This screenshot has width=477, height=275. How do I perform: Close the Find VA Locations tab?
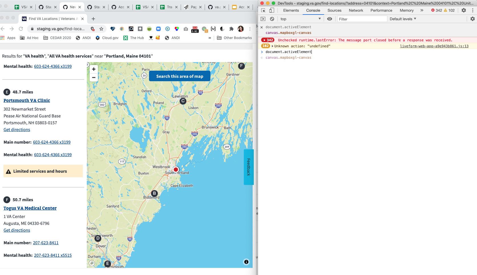(x=82, y=19)
